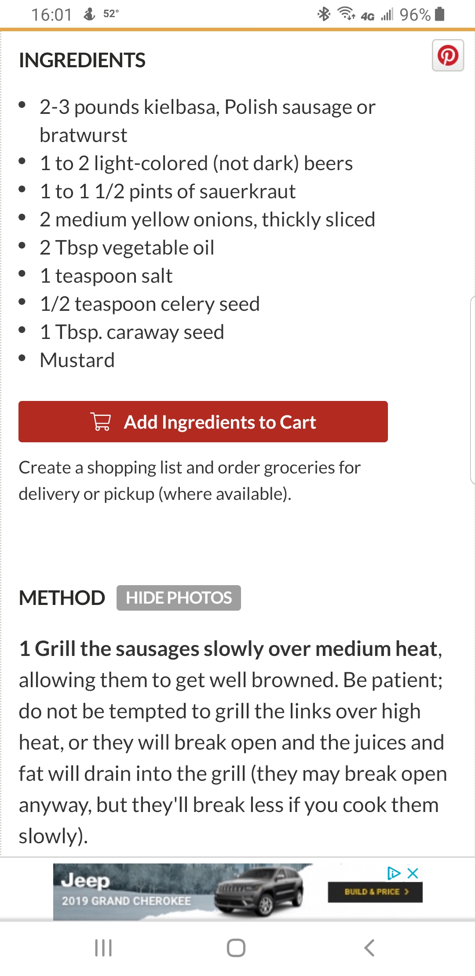The image size is (475, 976).
Task: Tap the Pinterest save icon
Action: coord(448,56)
